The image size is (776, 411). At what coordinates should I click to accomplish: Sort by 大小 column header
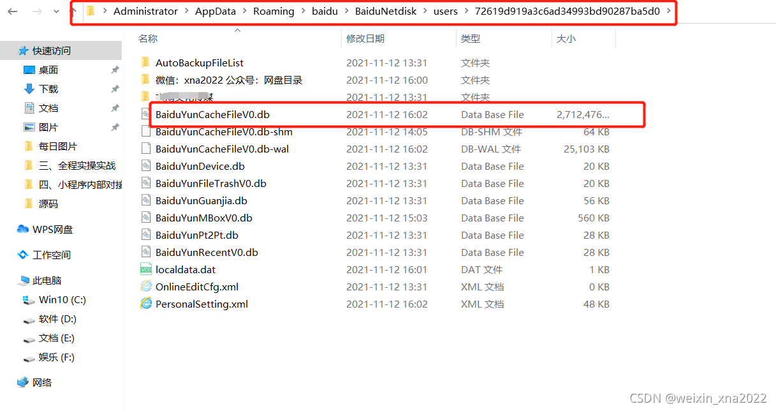point(566,39)
